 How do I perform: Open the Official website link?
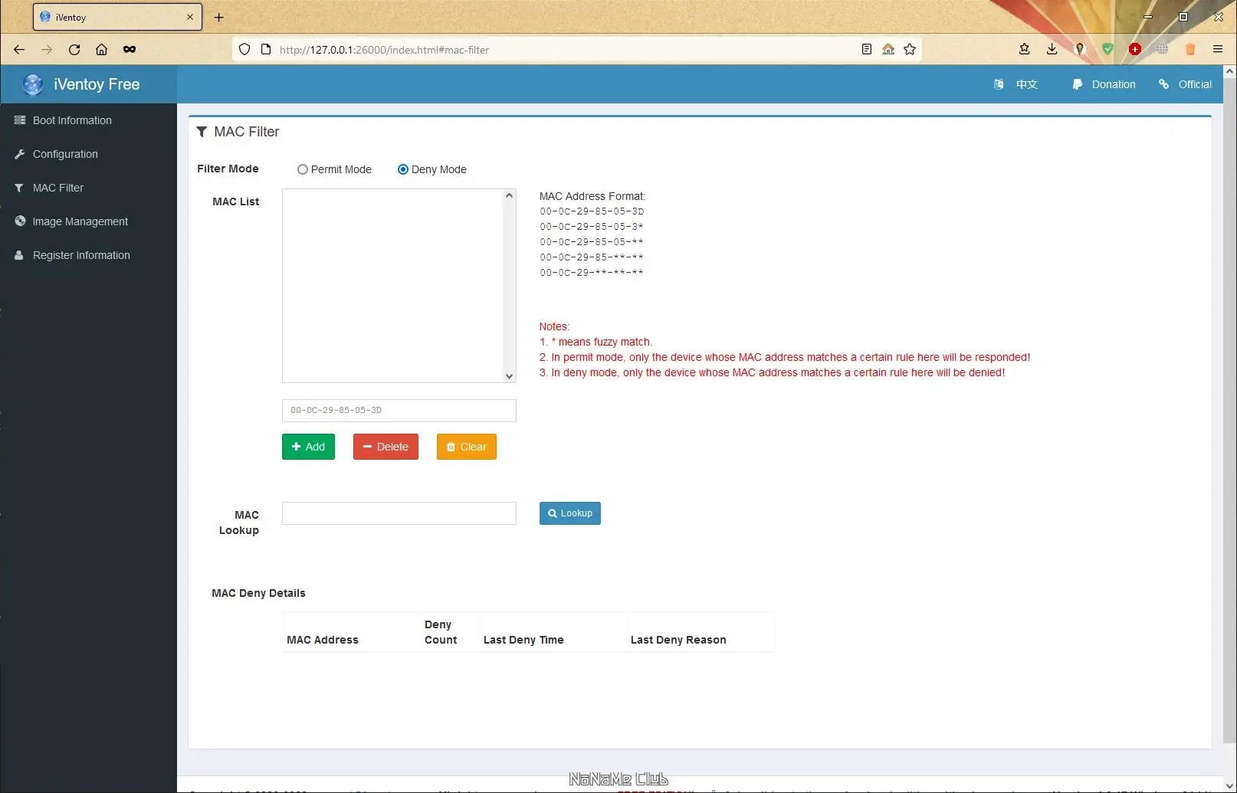click(x=1195, y=84)
